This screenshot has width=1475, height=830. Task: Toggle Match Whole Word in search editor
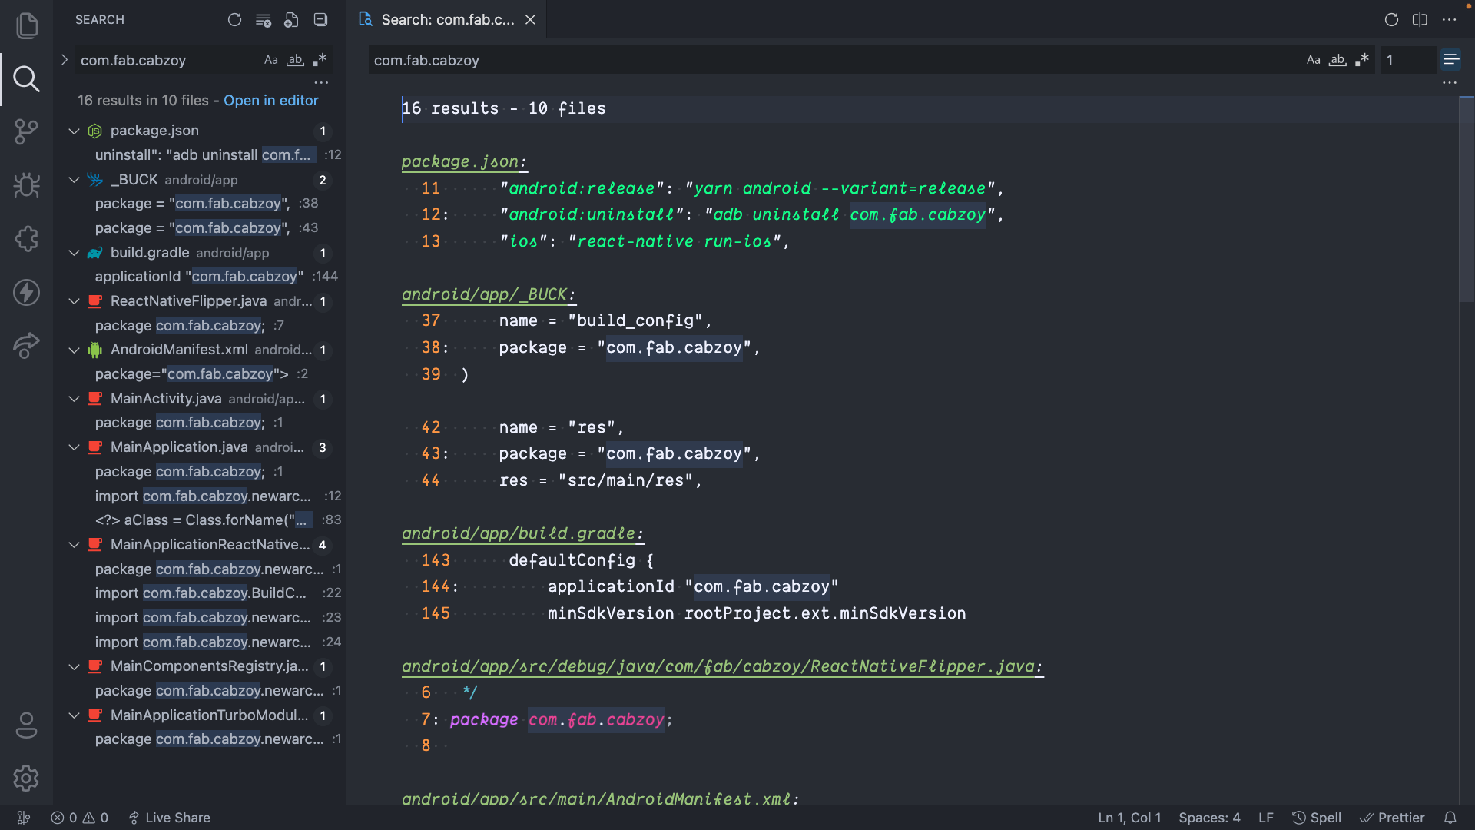(1337, 60)
